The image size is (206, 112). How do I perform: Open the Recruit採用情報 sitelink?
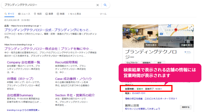(66, 62)
